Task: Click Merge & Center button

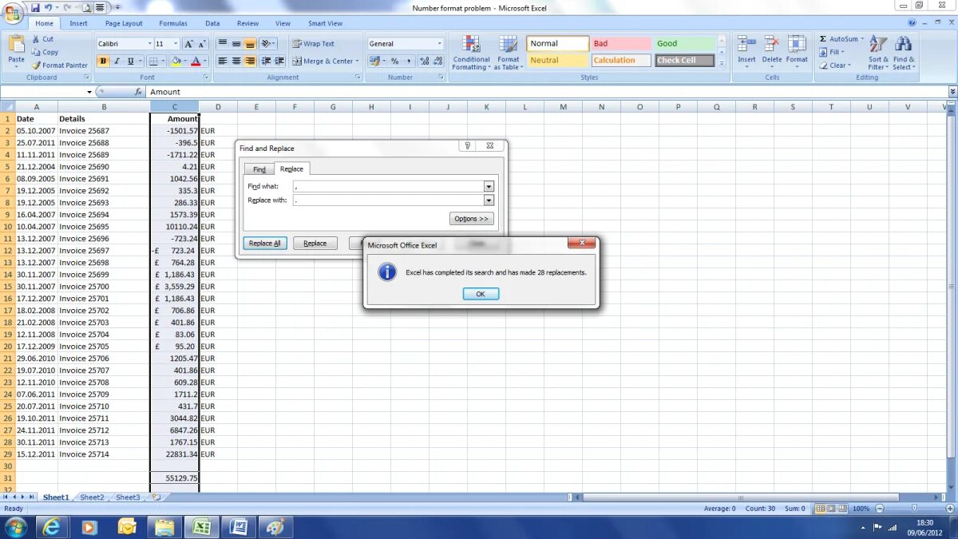Action: (x=324, y=61)
